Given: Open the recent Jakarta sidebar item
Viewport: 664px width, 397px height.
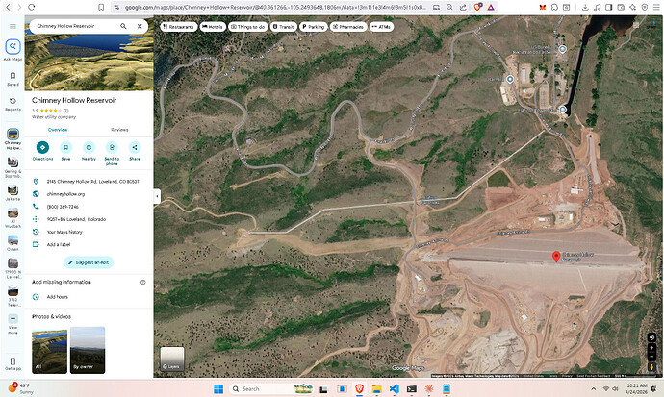Looking at the screenshot, I should (13, 192).
